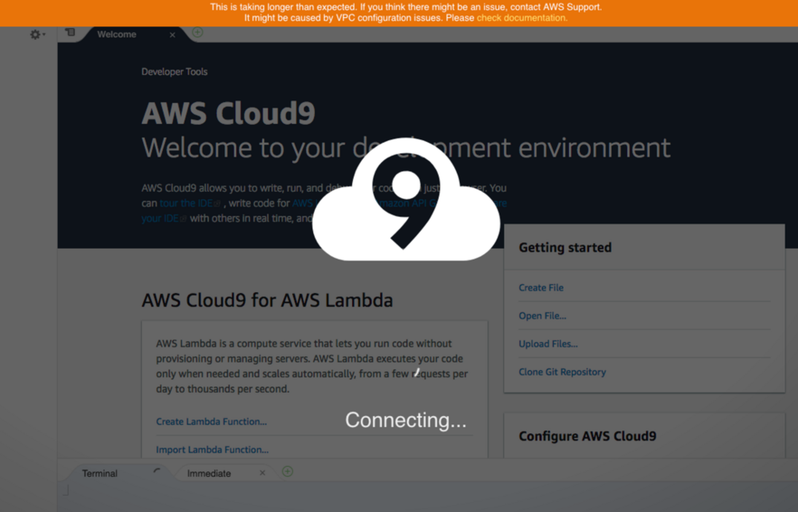Click the Configure AWS Cloud9 heading

pos(587,436)
